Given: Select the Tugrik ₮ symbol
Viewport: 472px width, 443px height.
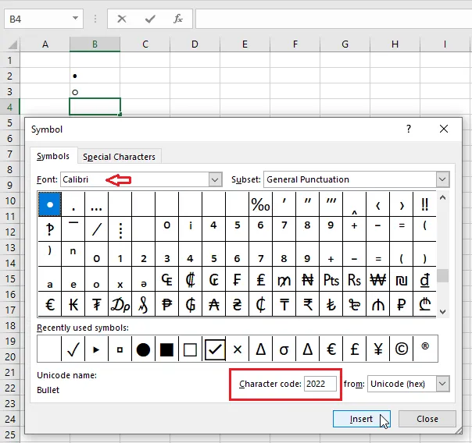Looking at the screenshot, I should point(97,304).
